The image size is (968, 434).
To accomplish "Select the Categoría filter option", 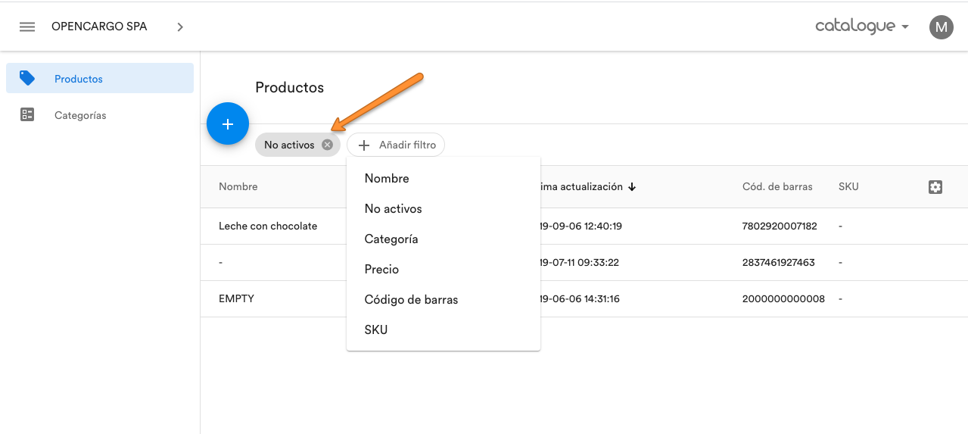I will click(391, 239).
